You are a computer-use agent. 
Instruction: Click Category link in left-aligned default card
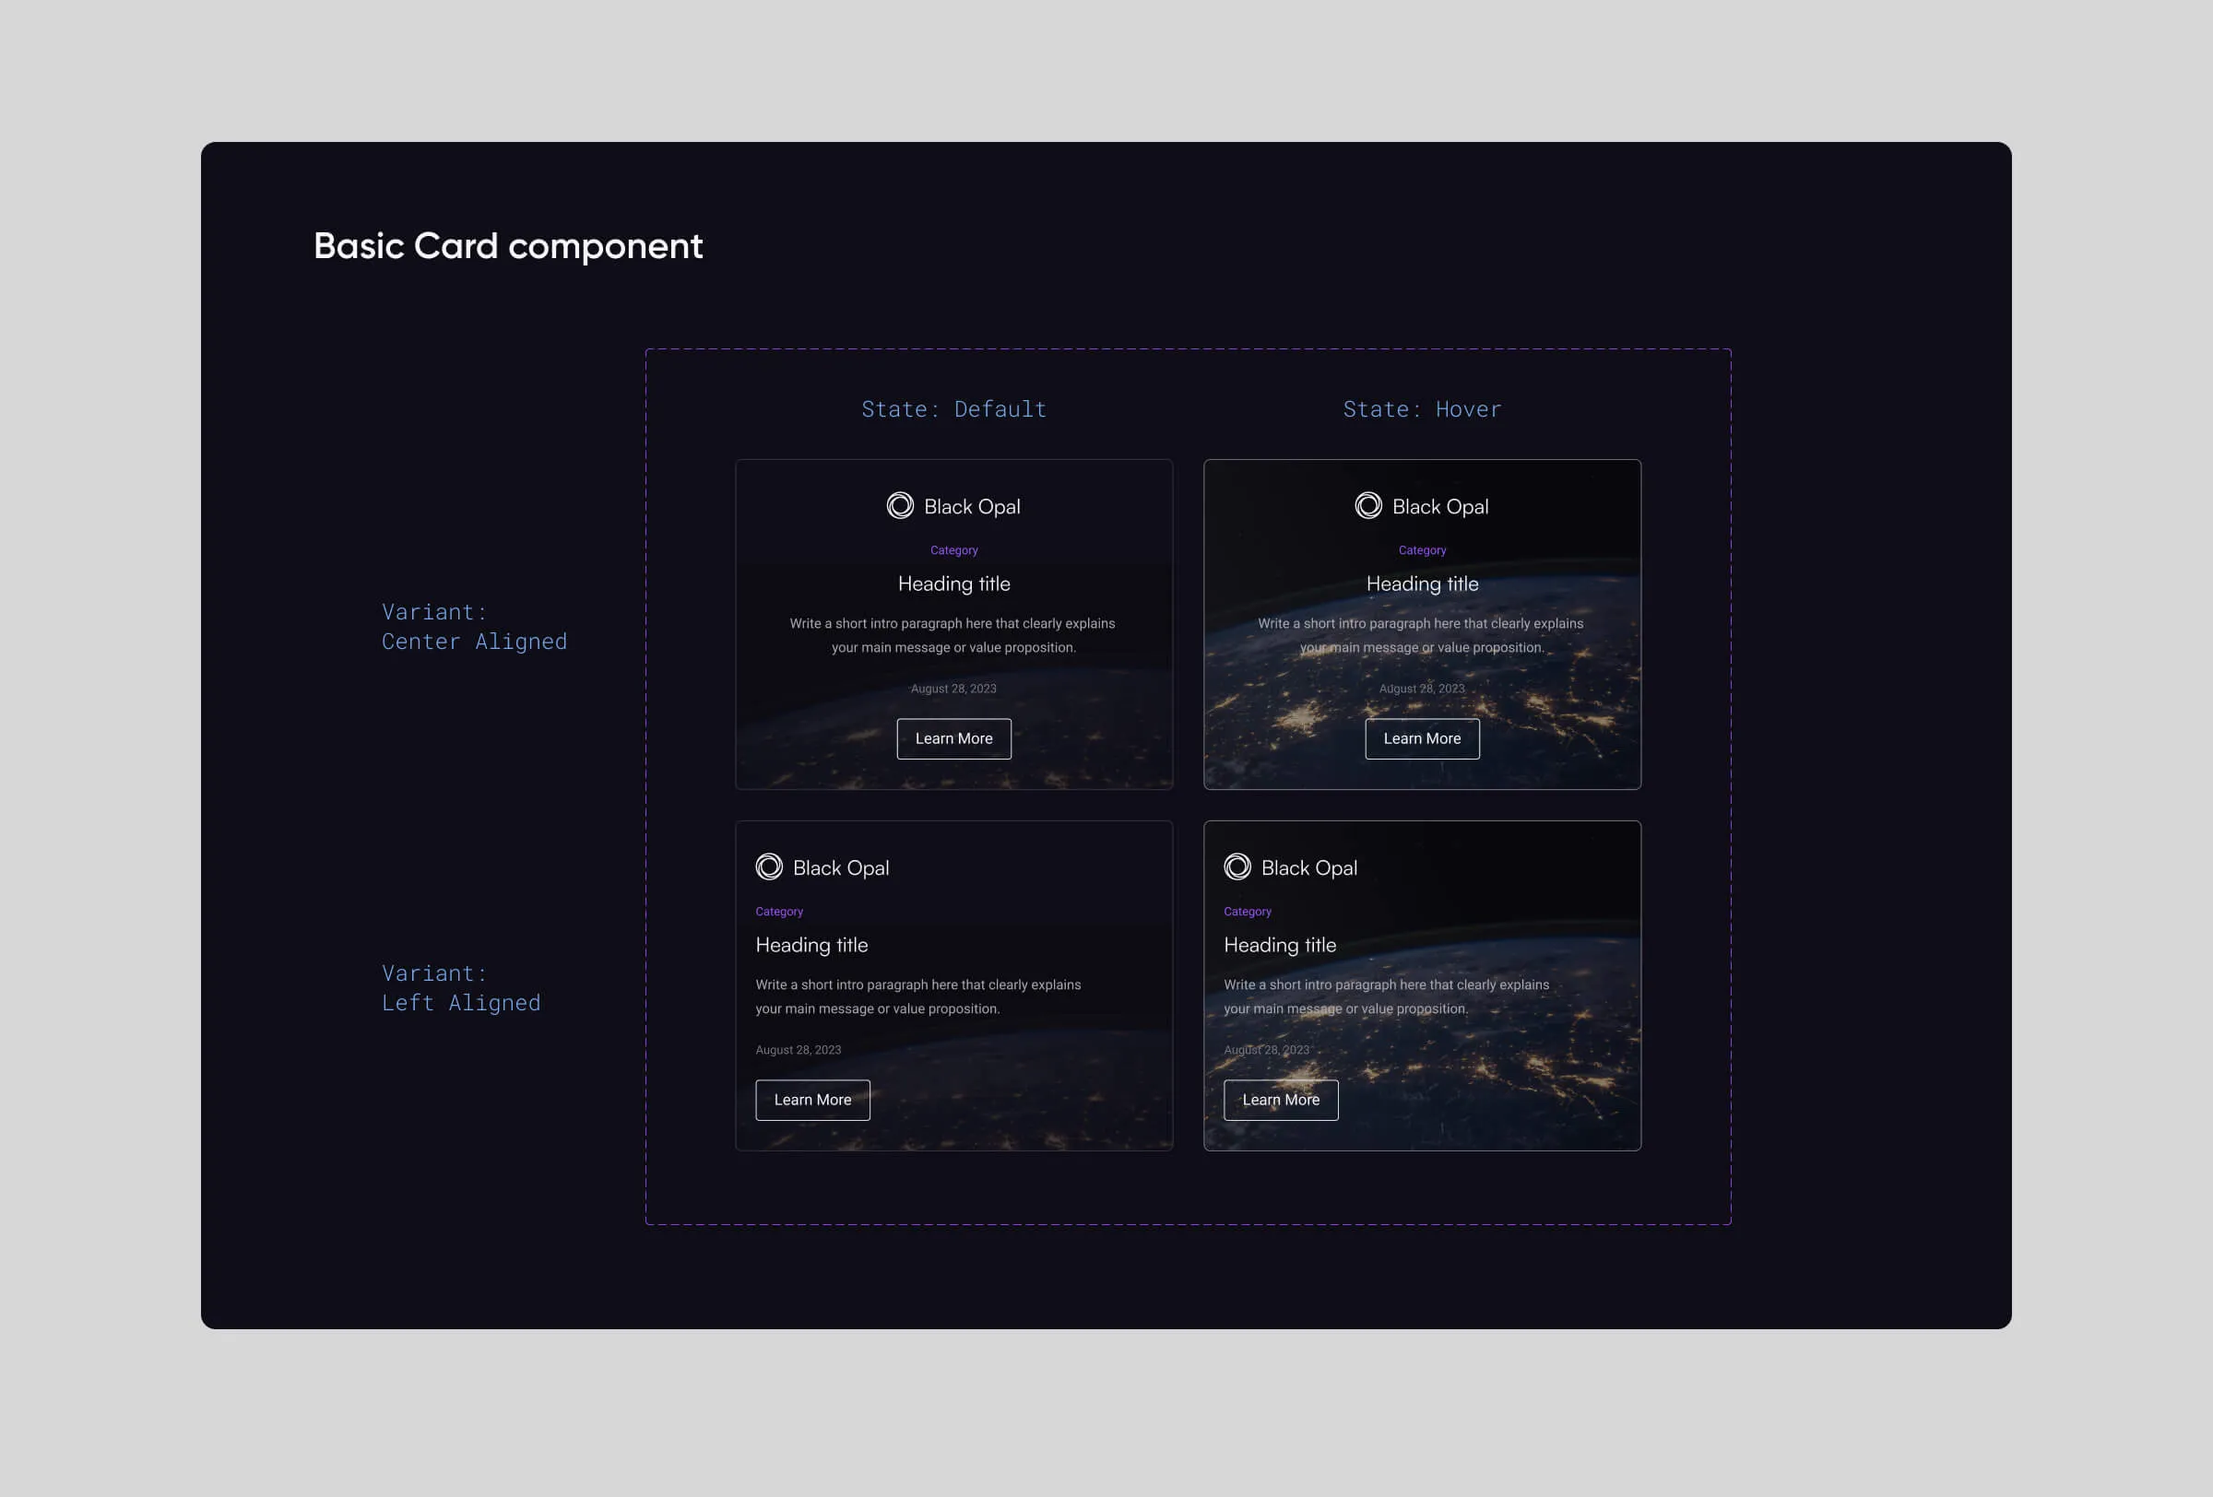[x=779, y=912]
